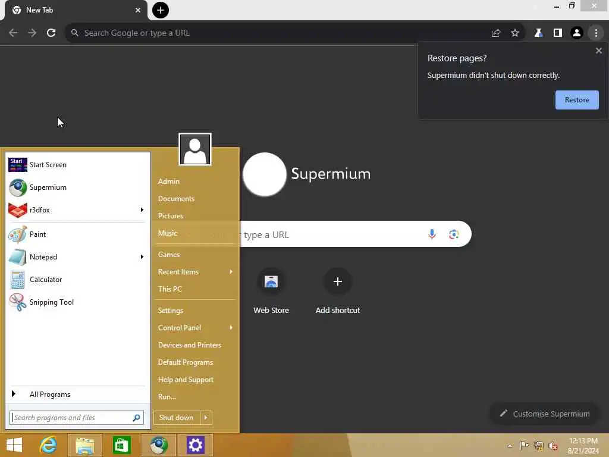Screen dimensions: 609x457
Task: Launch Supermium from the start menu list
Action: 77,187
